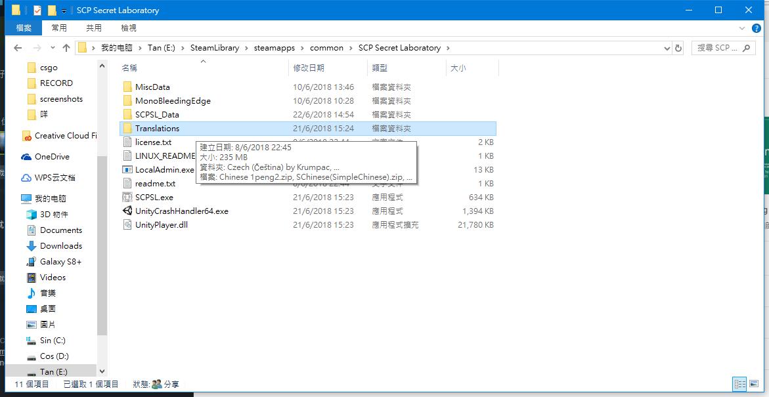The width and height of the screenshot is (769, 397).
Task: Click the help question mark icon
Action: 757,28
